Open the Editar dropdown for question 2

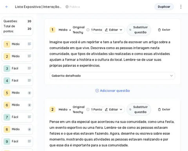click(114, 109)
